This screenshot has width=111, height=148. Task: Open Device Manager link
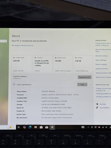(x=101, y=60)
